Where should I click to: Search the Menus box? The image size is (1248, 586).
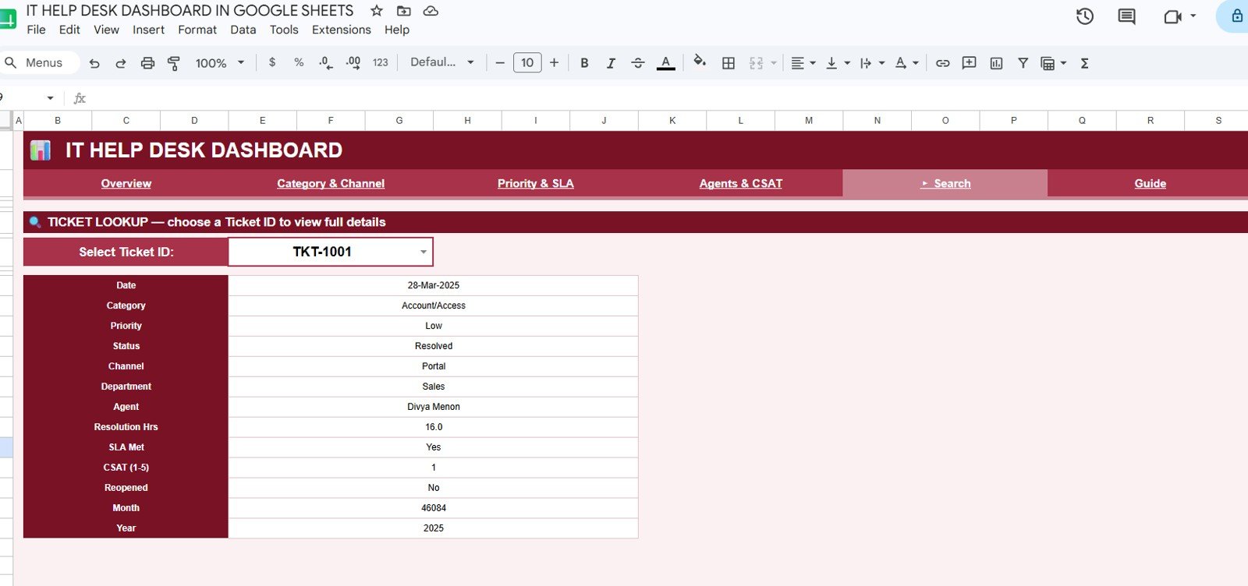tap(39, 62)
